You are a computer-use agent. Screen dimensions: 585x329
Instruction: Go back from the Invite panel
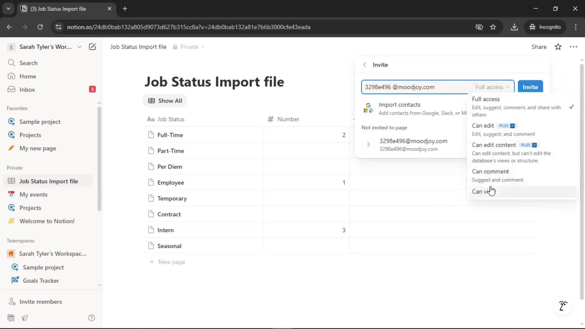point(364,65)
